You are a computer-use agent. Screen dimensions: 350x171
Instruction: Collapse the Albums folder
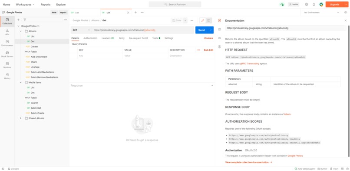tap(20, 31)
